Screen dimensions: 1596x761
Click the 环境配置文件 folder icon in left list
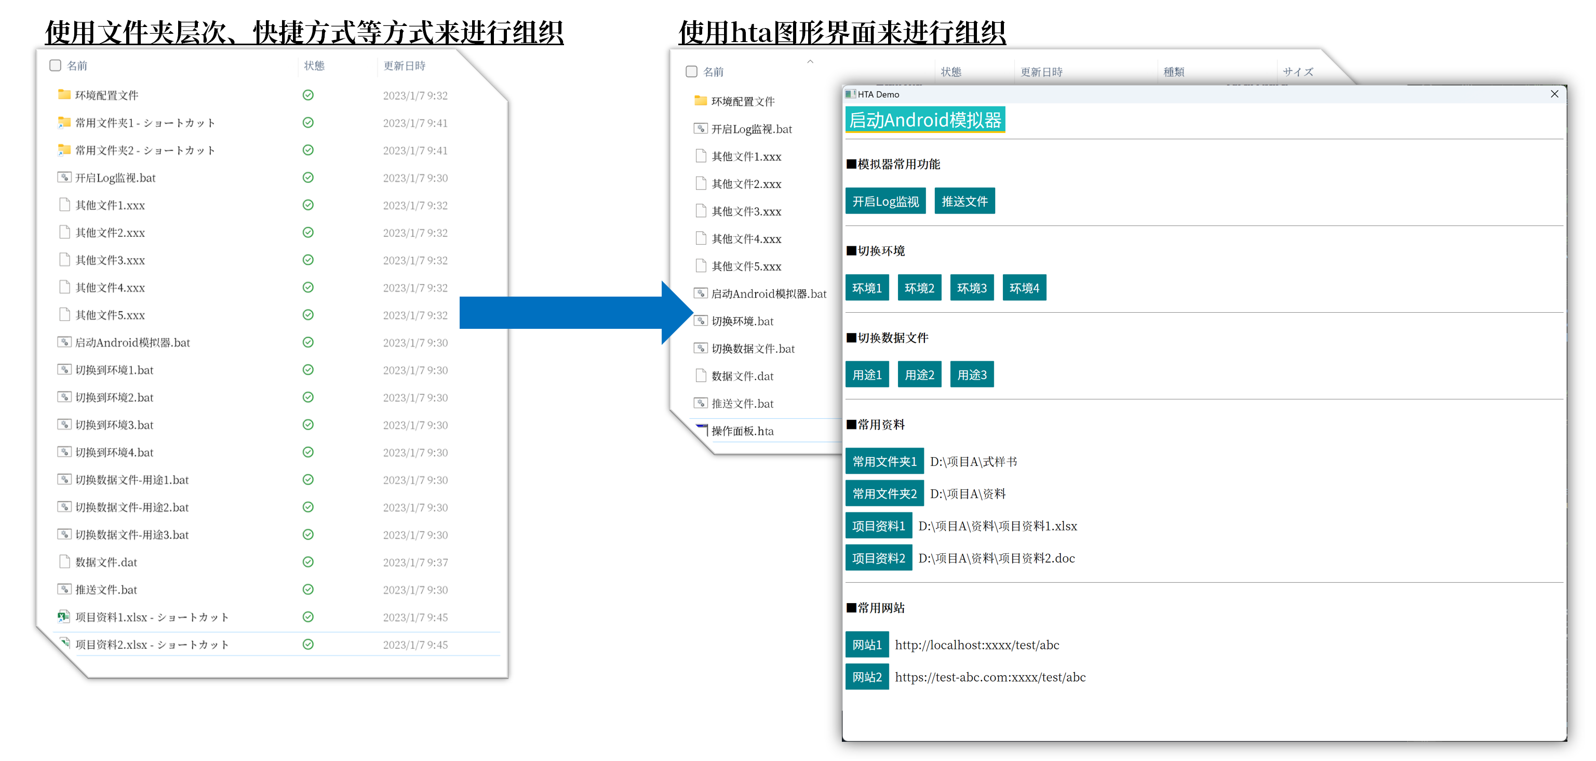[x=64, y=95]
